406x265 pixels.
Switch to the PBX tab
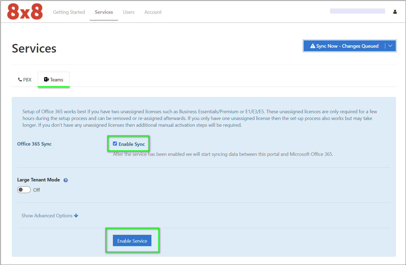pyautogui.click(x=25, y=79)
